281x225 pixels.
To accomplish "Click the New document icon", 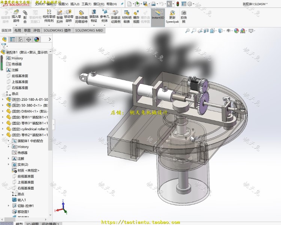I will tap(129, 4).
